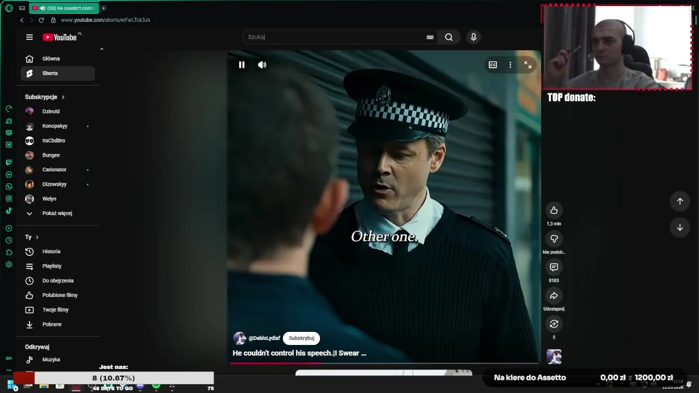Select Shorts in the YouTube sidebar
The width and height of the screenshot is (699, 393).
tap(58, 73)
